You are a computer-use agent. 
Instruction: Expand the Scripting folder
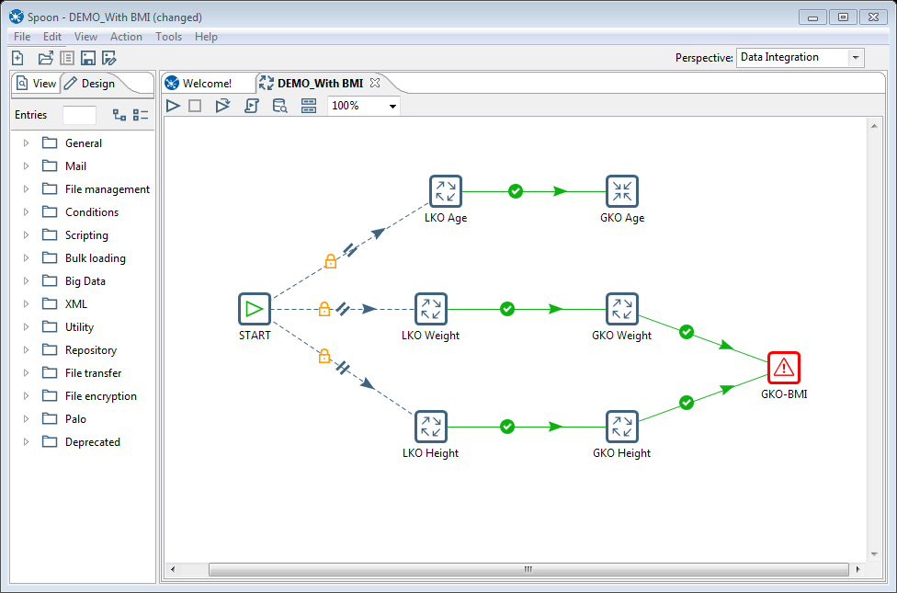pos(26,234)
